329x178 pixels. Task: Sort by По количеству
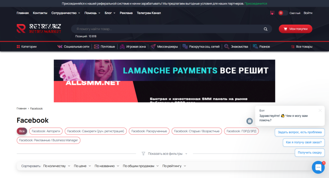tap(57, 166)
